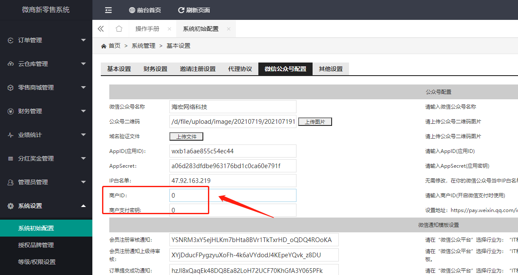Click the 公众号二维码 path field
The image size is (518, 275).
(233, 122)
